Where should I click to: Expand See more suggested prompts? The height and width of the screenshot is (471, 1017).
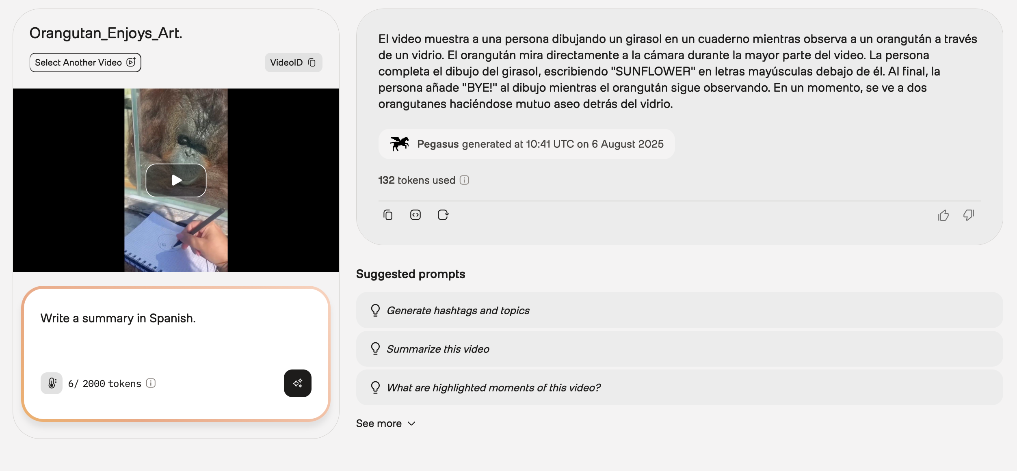coord(385,423)
